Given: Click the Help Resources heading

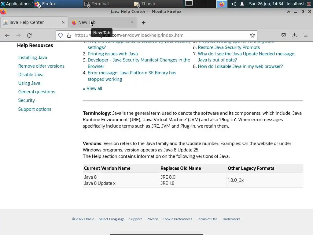Looking at the screenshot, I should tap(35, 45).
